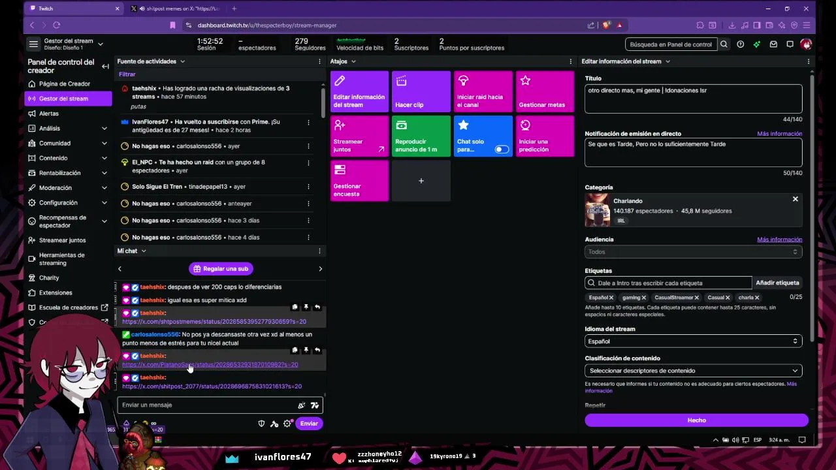This screenshot has height=470, width=836.
Task: Open Más información link next to Audiencia
Action: pyautogui.click(x=779, y=240)
